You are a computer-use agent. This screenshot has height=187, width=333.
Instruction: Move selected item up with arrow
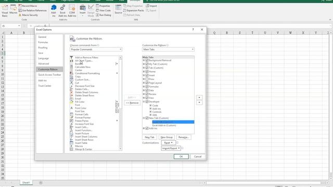pyautogui.click(x=199, y=98)
